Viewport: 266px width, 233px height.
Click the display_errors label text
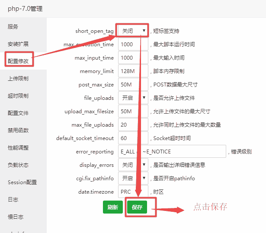[96, 165]
